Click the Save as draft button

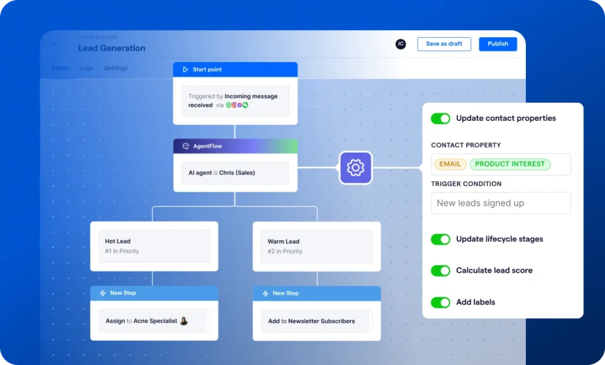point(444,44)
